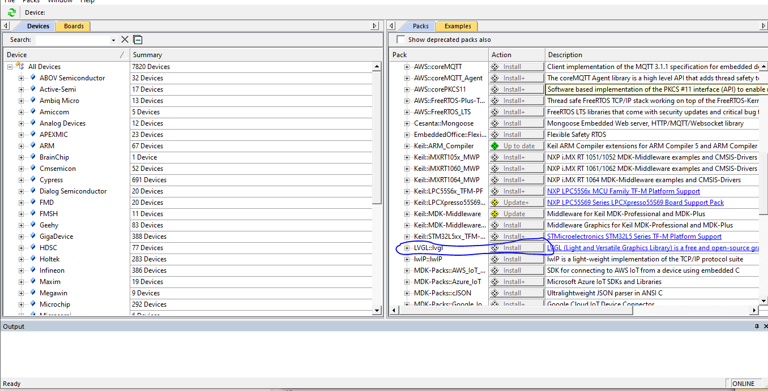The height and width of the screenshot is (391, 768).
Task: Click the FMSH vendor chip icon
Action: [x=33, y=213]
